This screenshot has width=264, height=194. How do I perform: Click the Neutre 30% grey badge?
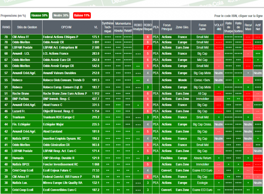(61, 16)
